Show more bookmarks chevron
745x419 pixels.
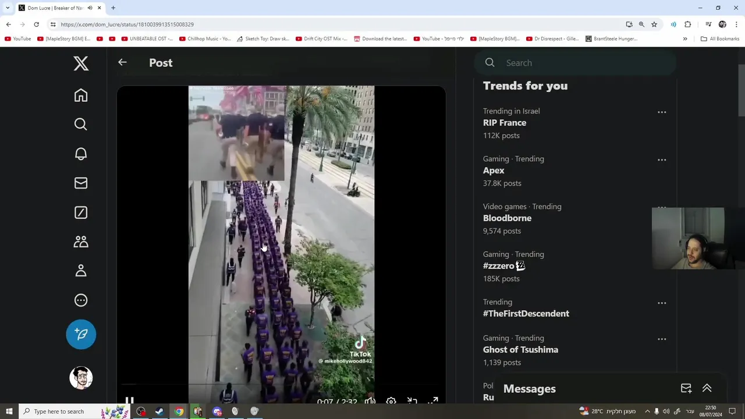pyautogui.click(x=685, y=39)
